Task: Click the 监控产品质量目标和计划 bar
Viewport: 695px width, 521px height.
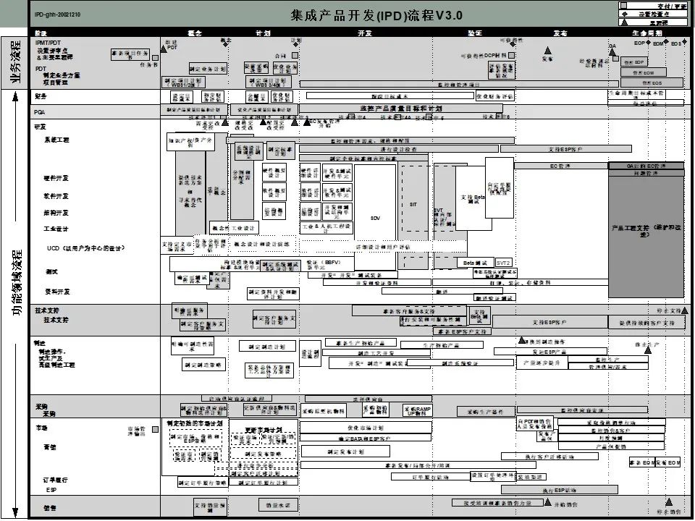Action: pos(401,108)
